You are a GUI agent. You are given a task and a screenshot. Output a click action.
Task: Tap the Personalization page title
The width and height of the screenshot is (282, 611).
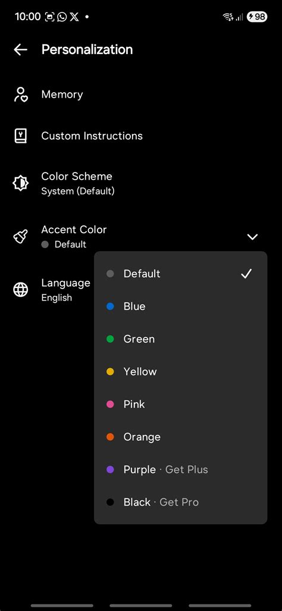click(87, 49)
